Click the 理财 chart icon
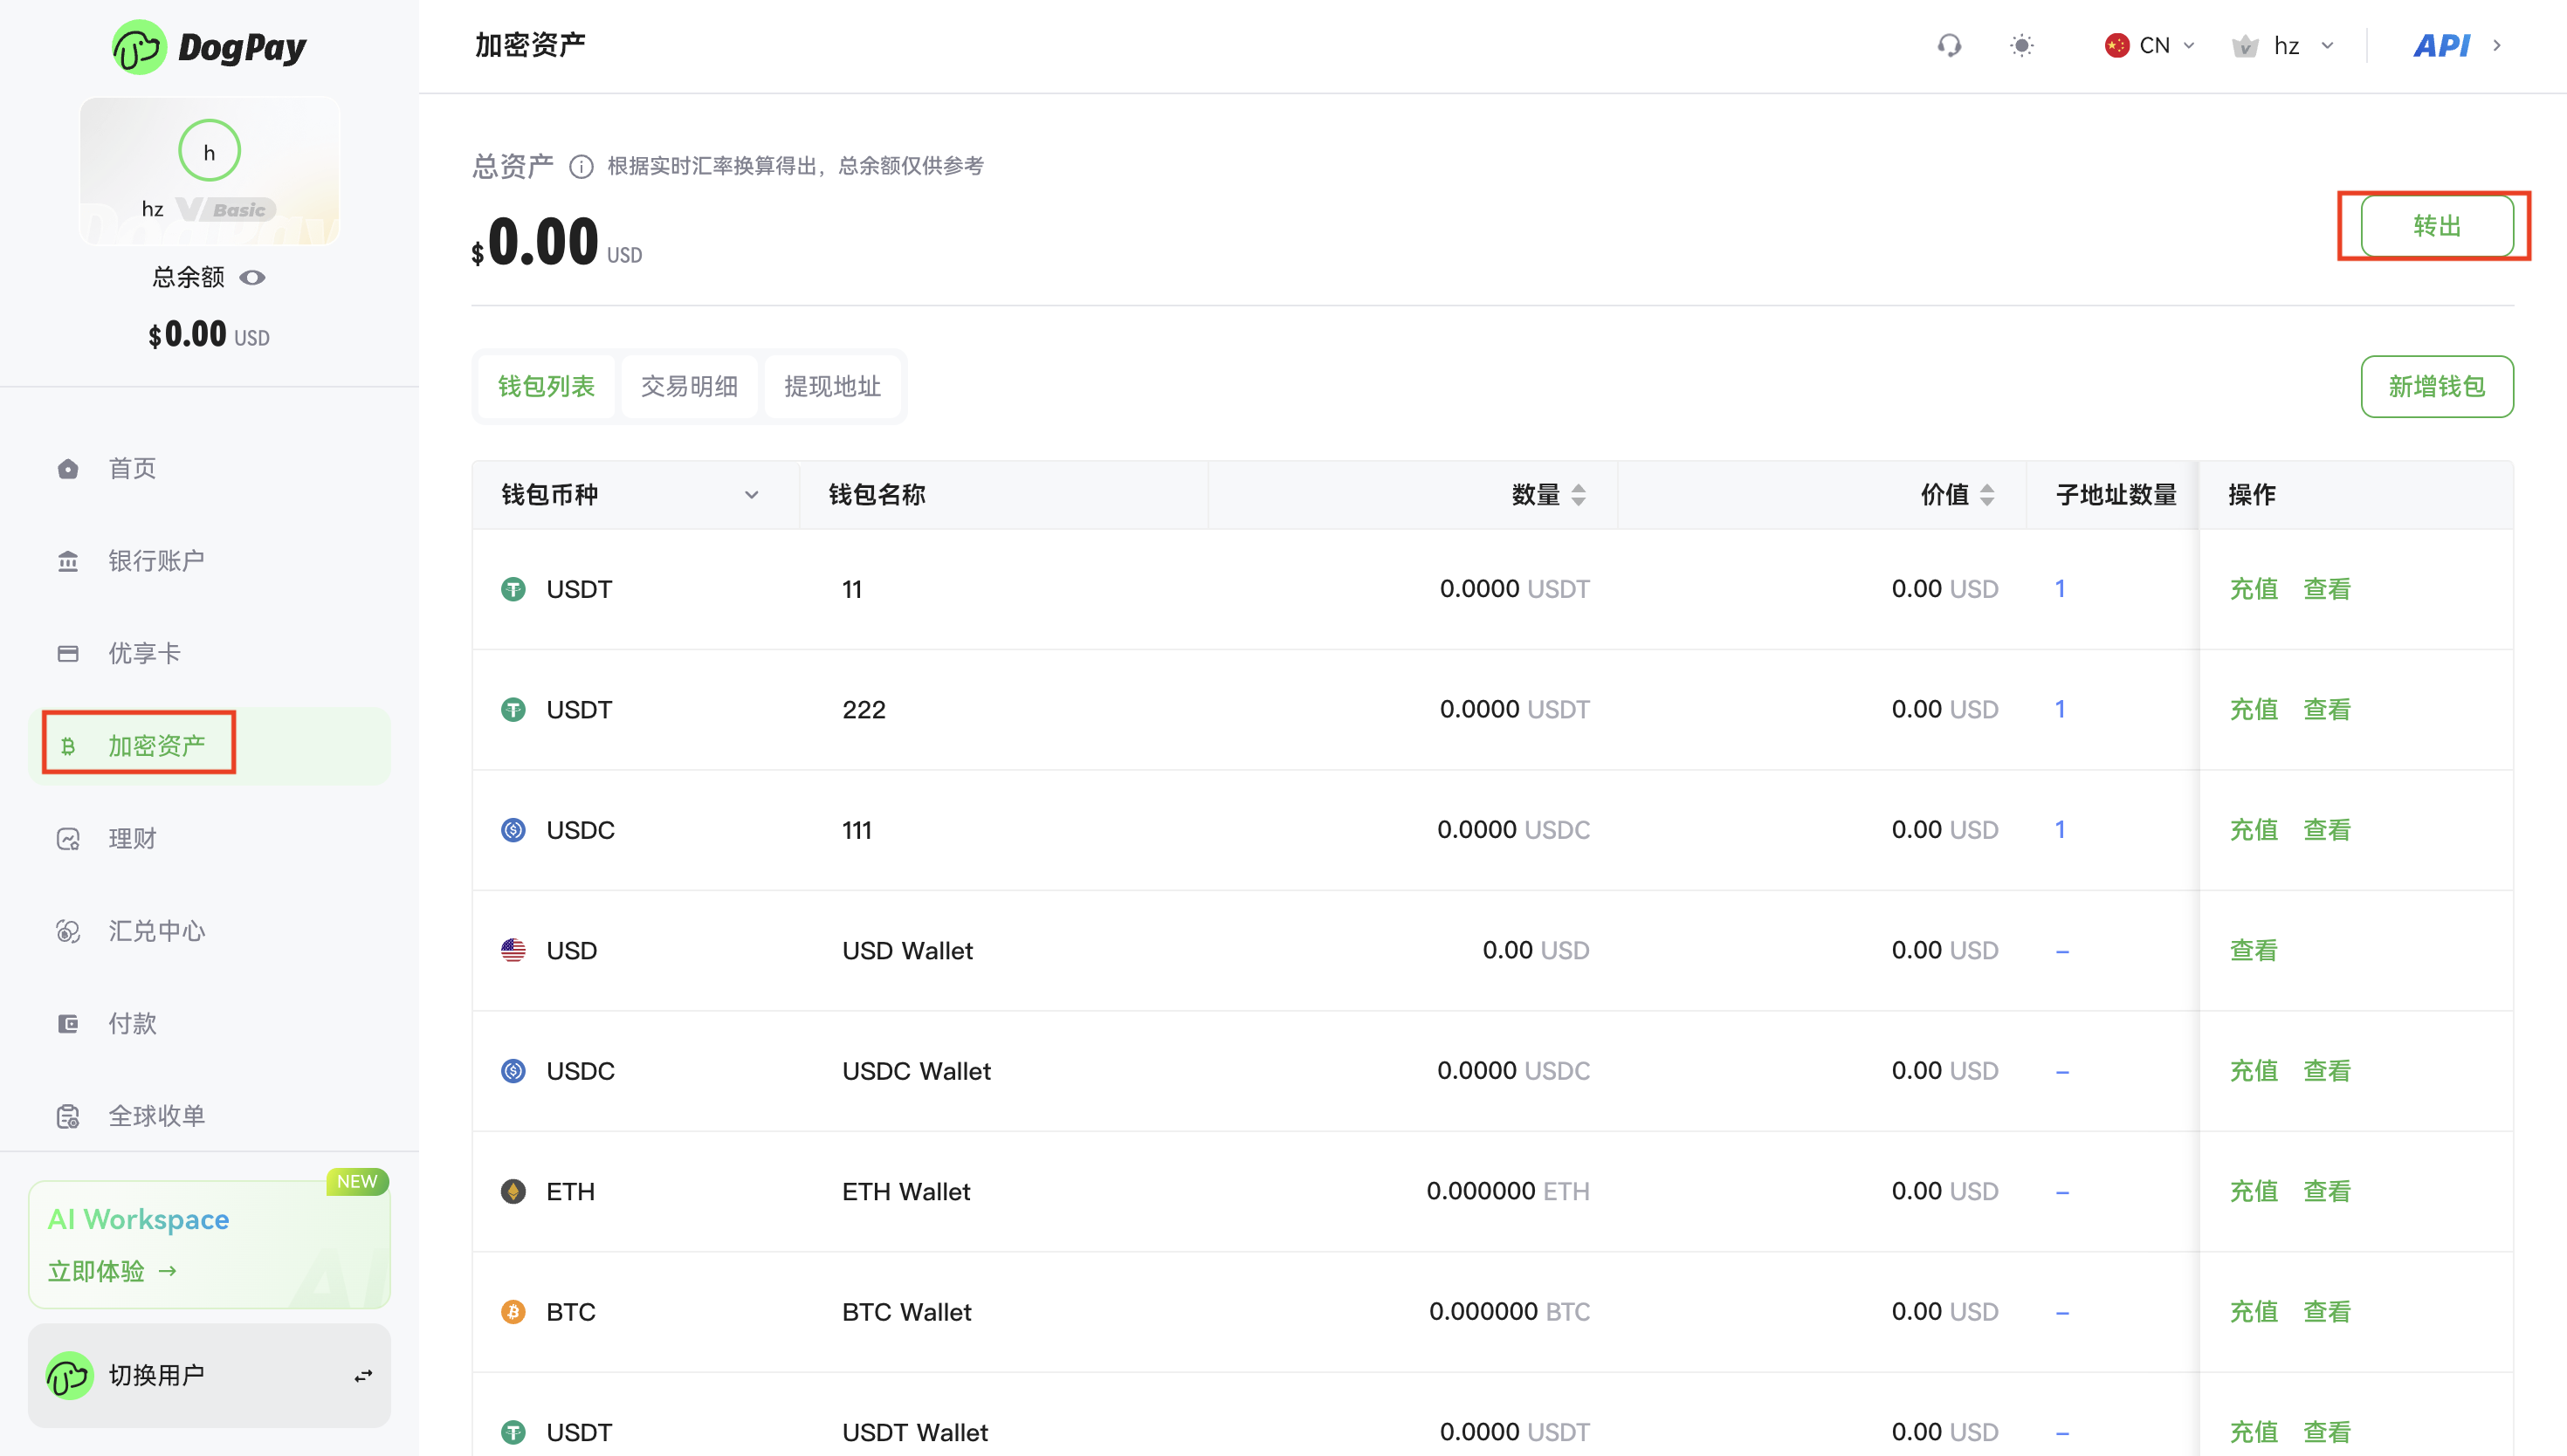The image size is (2567, 1456). 68,839
